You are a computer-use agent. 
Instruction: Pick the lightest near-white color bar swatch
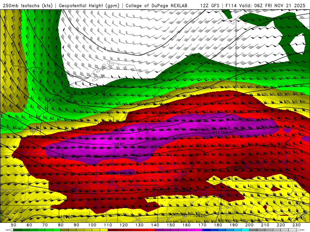click(x=293, y=230)
